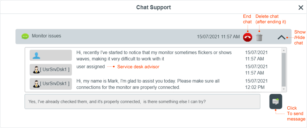Click the red End chat phone icon
Image resolution: width=307 pixels, height=128 pixels.
coord(248,37)
